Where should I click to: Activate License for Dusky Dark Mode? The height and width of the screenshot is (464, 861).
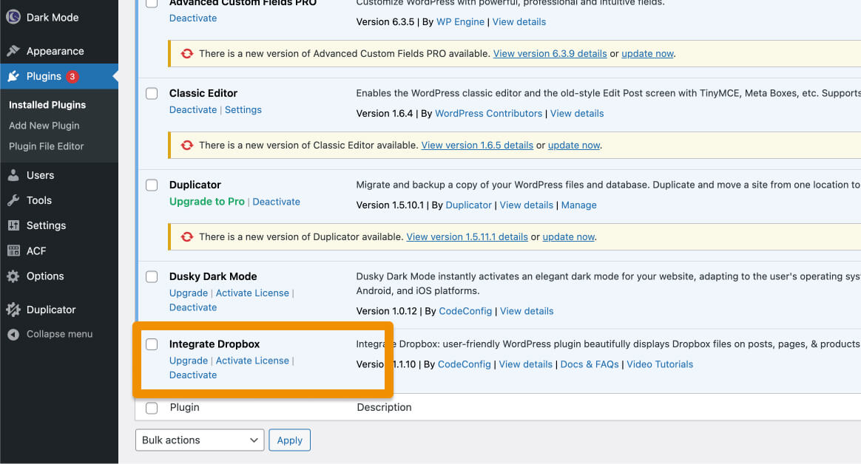point(252,293)
